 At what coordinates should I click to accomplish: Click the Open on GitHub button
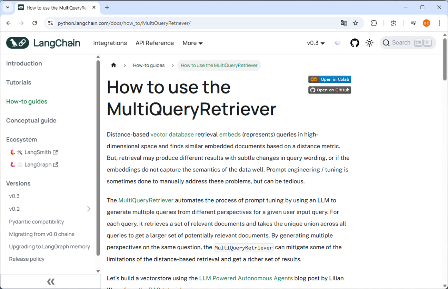pos(330,90)
